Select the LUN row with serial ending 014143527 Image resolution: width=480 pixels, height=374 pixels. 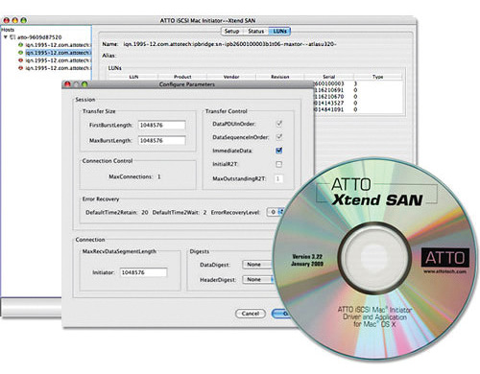click(x=358, y=103)
